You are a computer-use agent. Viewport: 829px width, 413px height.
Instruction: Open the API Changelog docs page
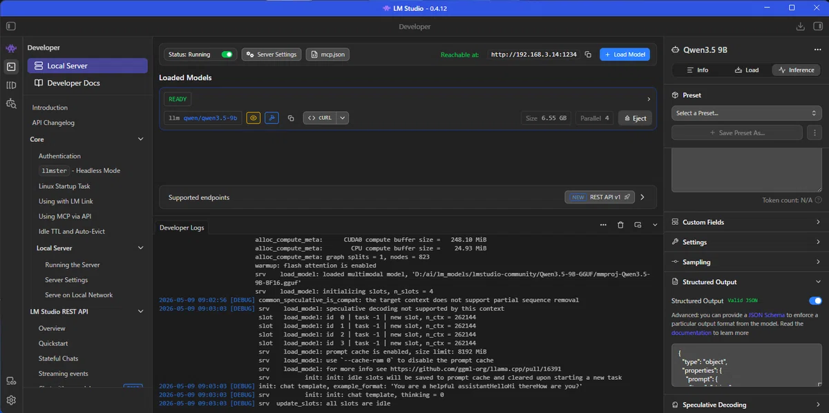tap(53, 123)
